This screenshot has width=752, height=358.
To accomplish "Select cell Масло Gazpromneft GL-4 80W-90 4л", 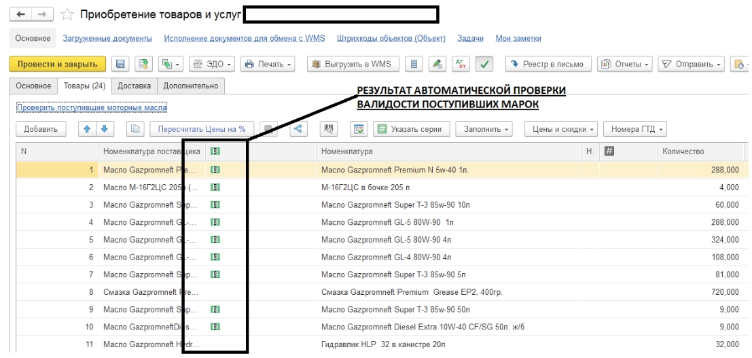I will [448, 257].
